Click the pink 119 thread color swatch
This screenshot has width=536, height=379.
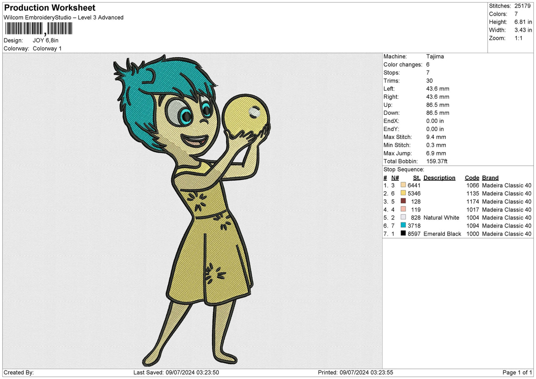[403, 209]
